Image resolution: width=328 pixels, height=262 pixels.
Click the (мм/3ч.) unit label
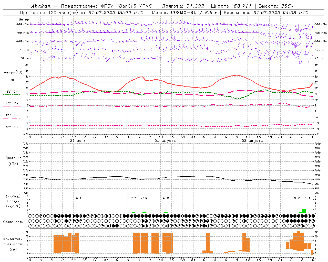pos(13,196)
